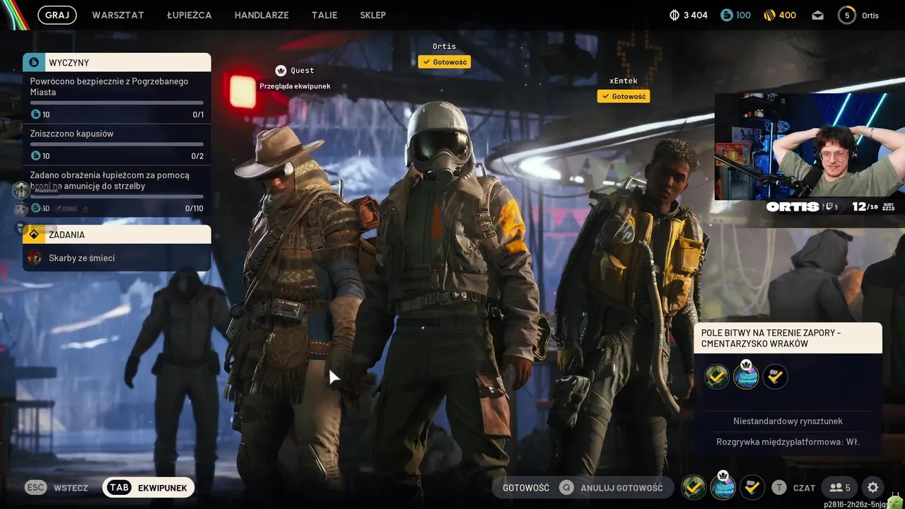The height and width of the screenshot is (509, 905).
Task: Click the WYCZYNY header icon
Action: pos(33,62)
